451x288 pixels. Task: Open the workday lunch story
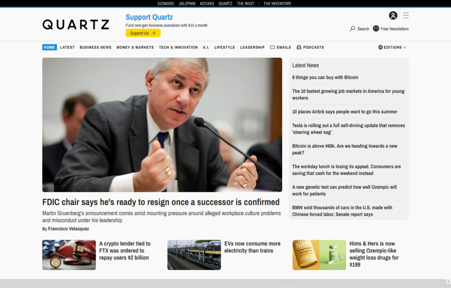(x=346, y=170)
